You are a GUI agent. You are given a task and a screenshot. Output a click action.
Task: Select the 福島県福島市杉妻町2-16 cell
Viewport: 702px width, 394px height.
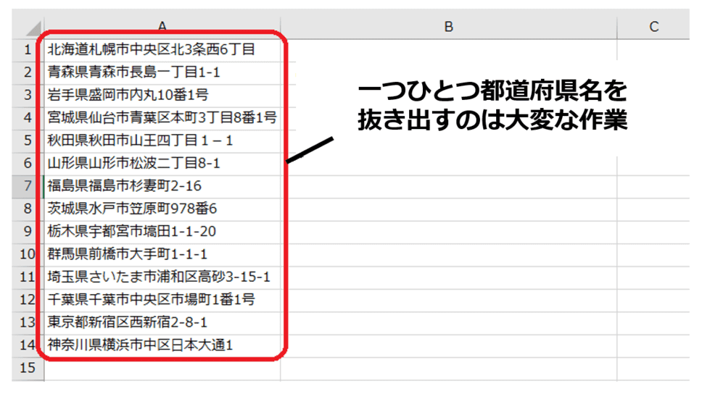coord(124,186)
